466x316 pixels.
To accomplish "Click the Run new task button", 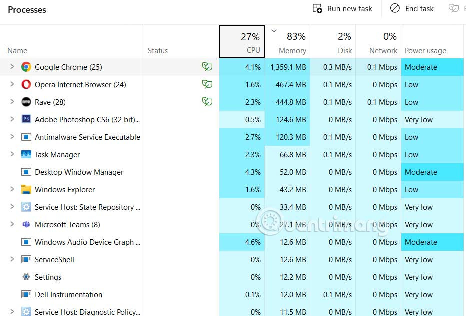I will coord(342,9).
